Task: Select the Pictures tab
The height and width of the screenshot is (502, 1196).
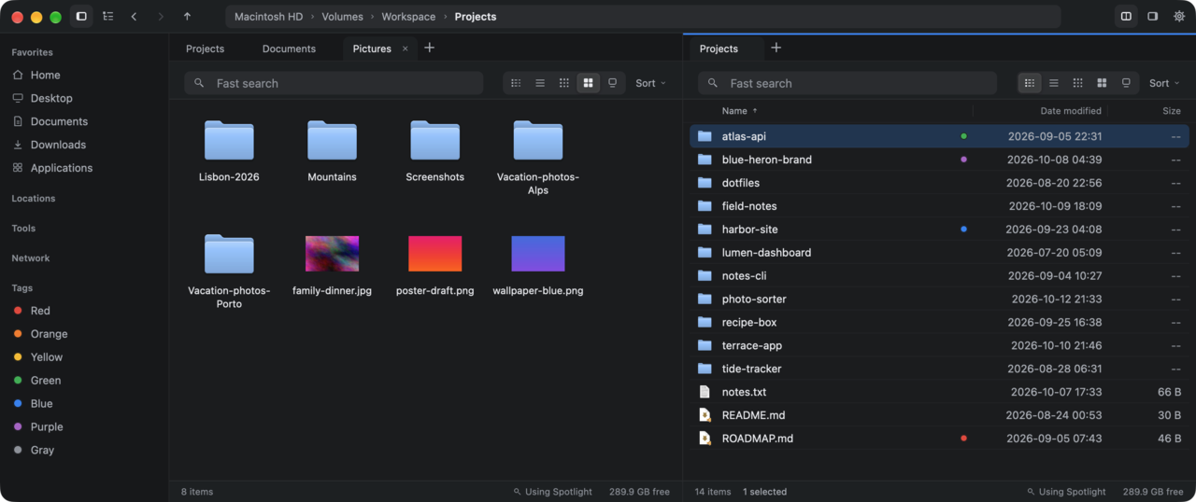Action: click(372, 49)
